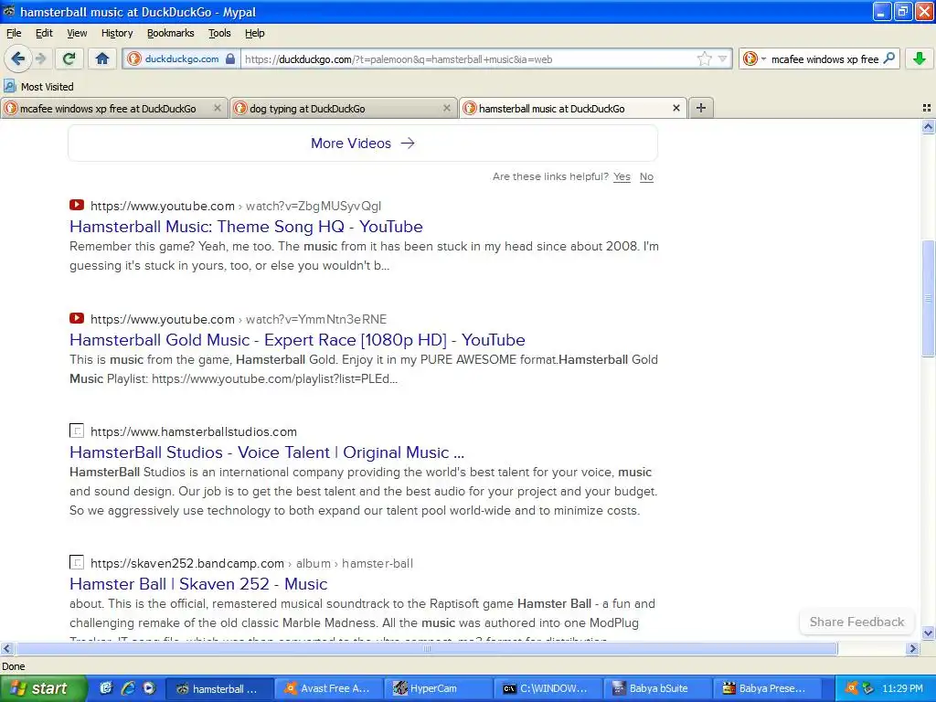This screenshot has width=936, height=702.
Task: Open the Downloads green arrow button
Action: point(920,58)
